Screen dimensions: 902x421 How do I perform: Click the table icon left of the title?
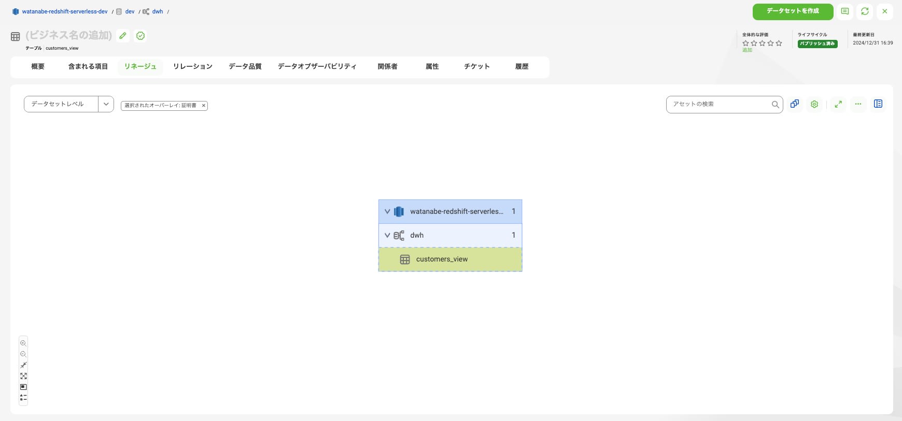[x=16, y=37]
